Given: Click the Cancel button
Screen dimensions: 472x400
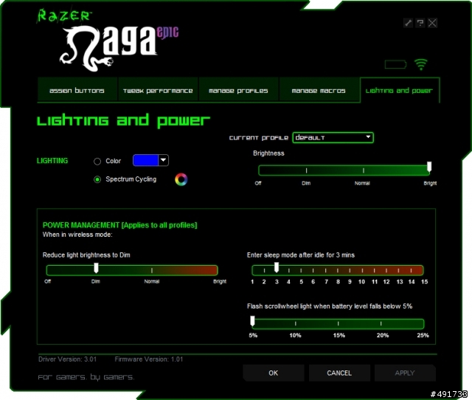Looking at the screenshot, I should point(339,373).
